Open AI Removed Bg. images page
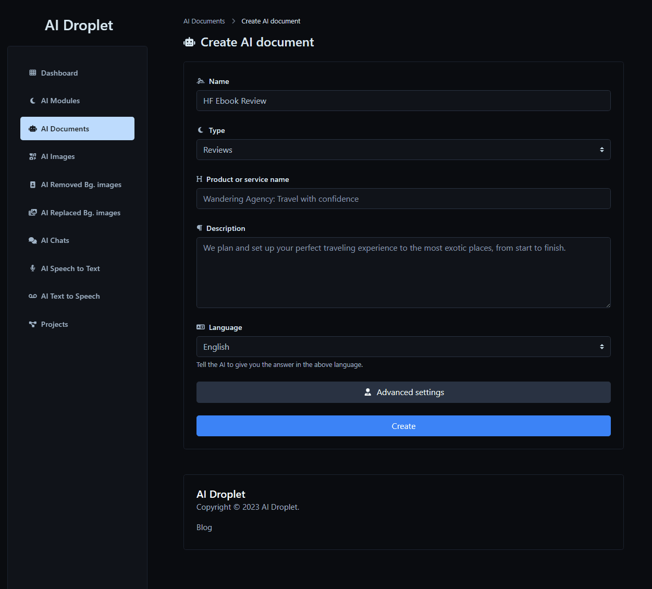This screenshot has width=652, height=589. click(x=77, y=185)
